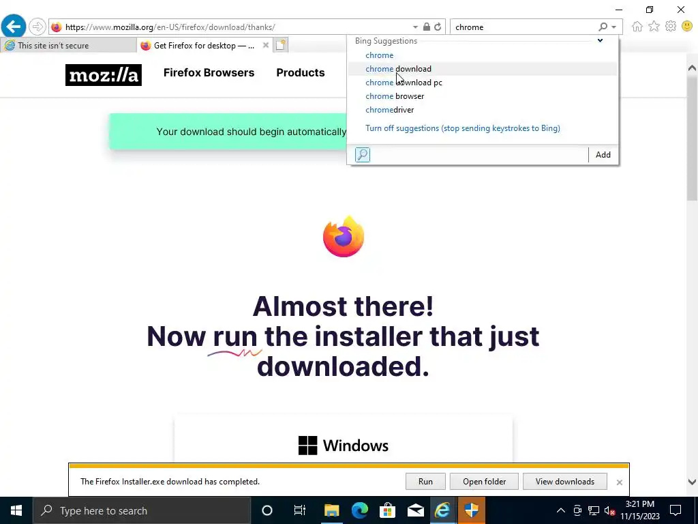Screen dimensions: 698x524
Task: Click the security lock icon in address bar
Action: [x=427, y=27]
